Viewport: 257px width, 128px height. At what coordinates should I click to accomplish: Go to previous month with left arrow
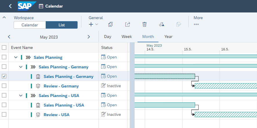[9, 37]
